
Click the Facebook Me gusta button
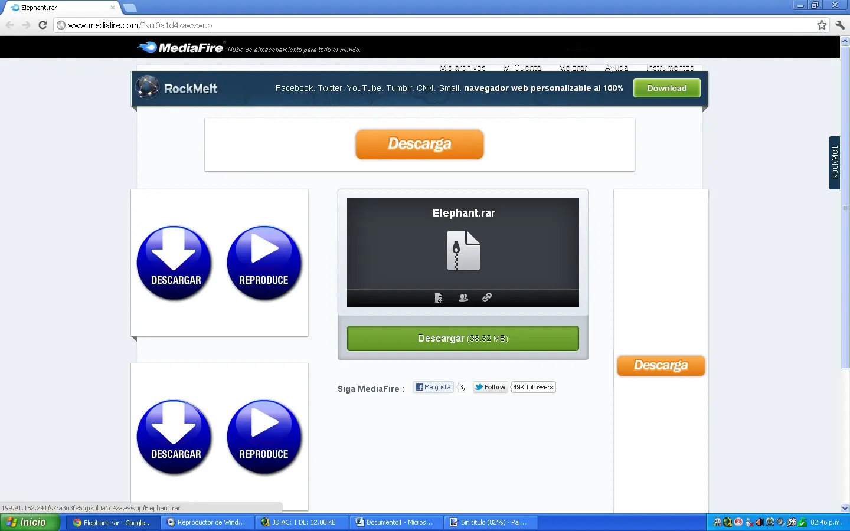pos(433,387)
